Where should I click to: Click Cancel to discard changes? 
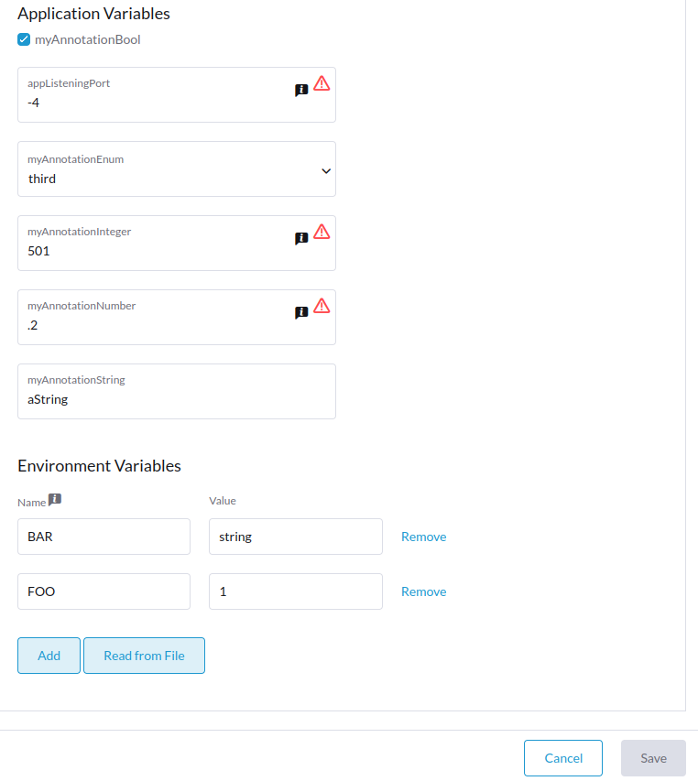562,757
